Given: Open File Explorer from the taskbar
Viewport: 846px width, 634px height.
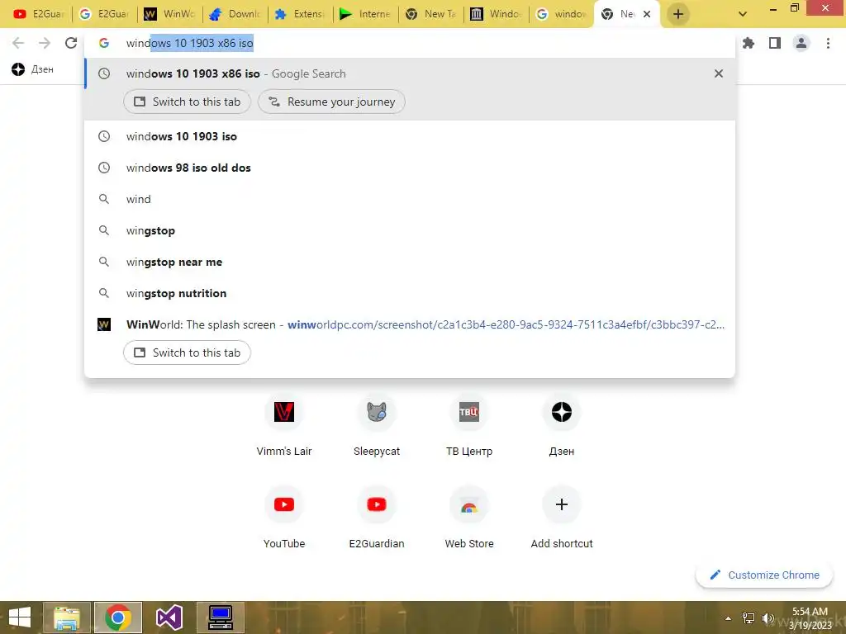Looking at the screenshot, I should point(67,617).
